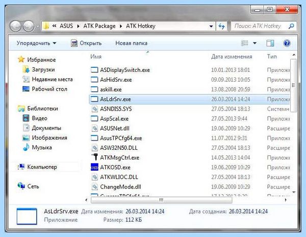Click the horizontal scrollbar right arrow
The width and height of the screenshot is (306, 237).
[x=286, y=200]
